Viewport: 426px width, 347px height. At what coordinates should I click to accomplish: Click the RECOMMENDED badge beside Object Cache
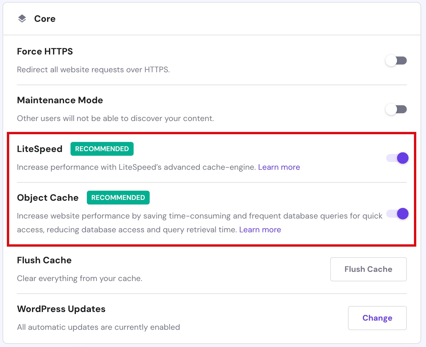click(x=118, y=198)
